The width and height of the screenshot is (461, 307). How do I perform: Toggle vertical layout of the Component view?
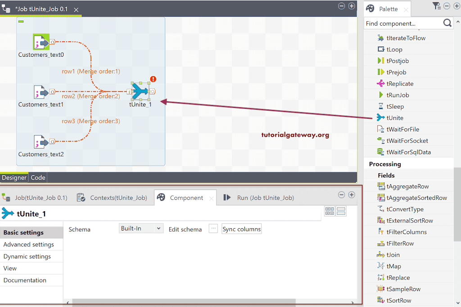(341, 211)
